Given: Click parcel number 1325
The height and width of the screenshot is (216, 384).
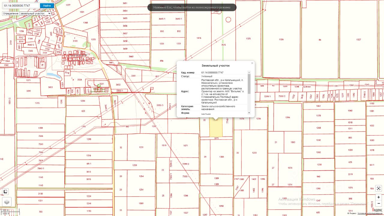Looking at the screenshot, I should [x=248, y=39].
